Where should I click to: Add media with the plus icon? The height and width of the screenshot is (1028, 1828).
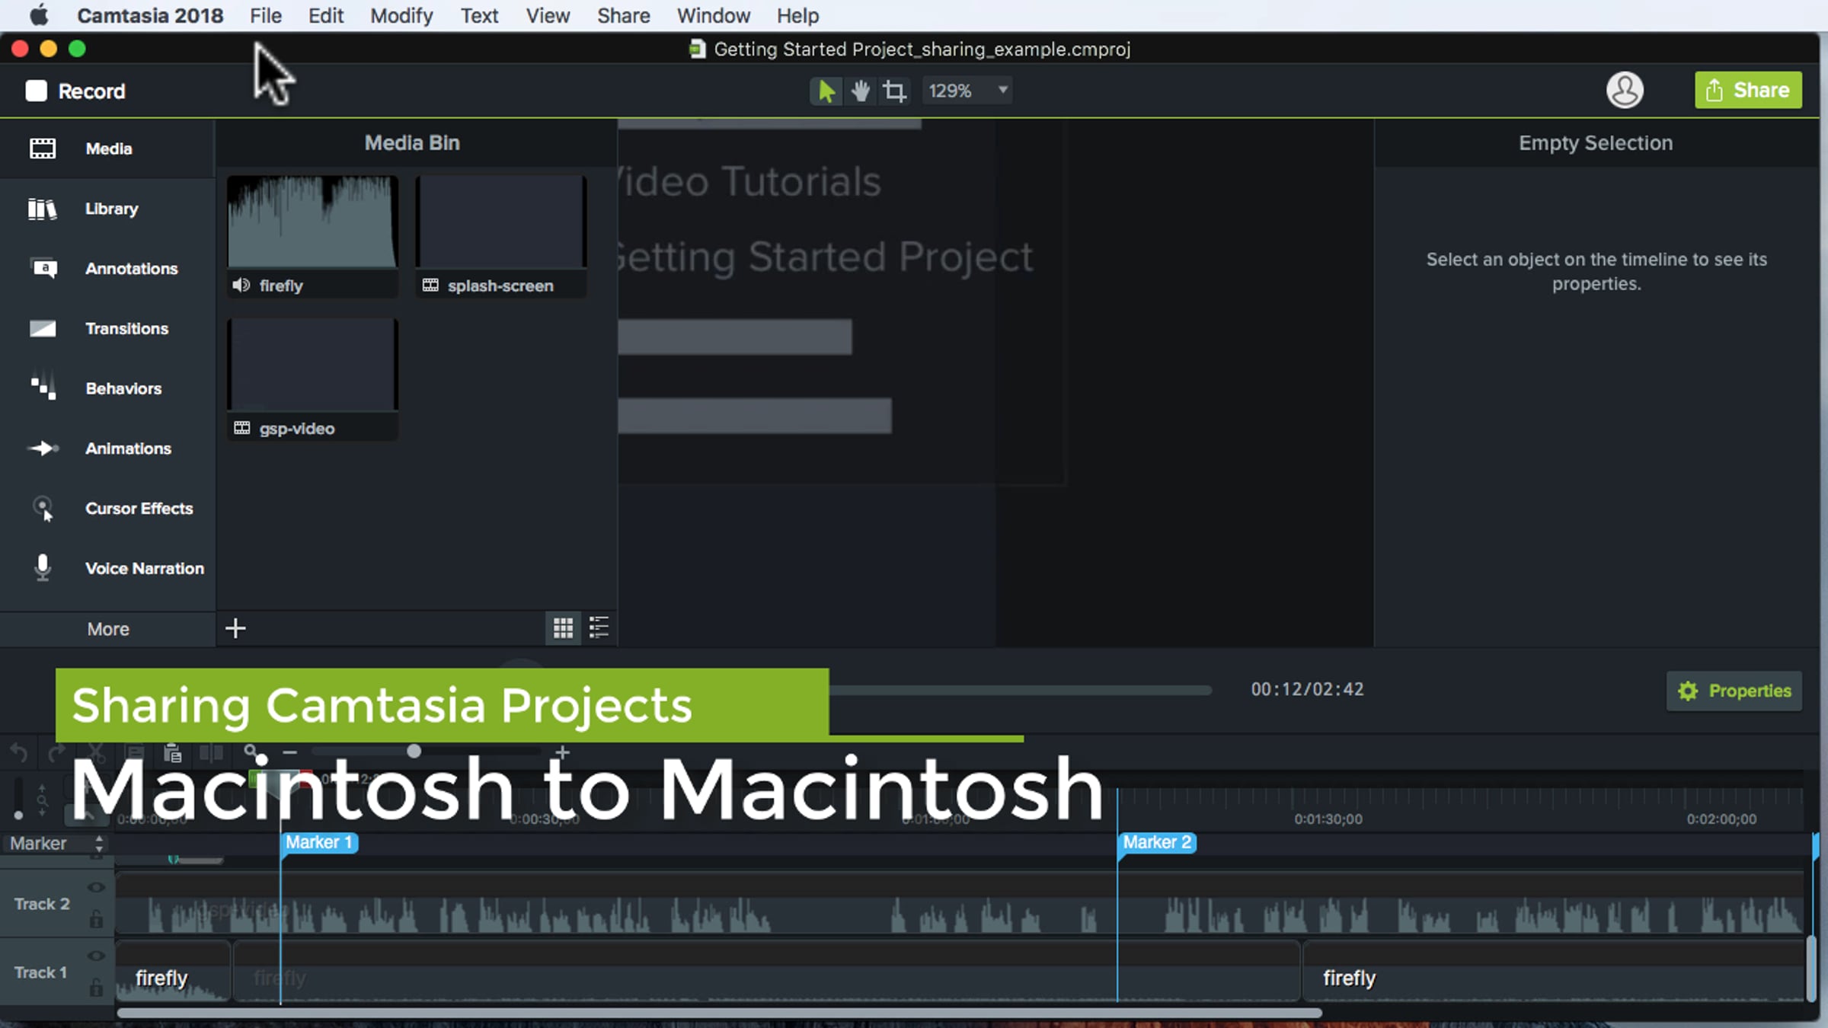235,628
